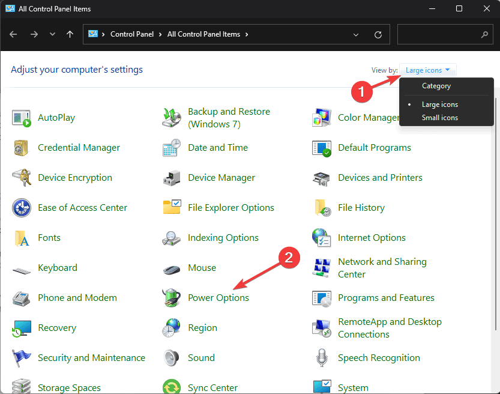Expand the recent locations arrow in navigation
Image resolution: width=500 pixels, height=394 pixels.
pyautogui.click(x=52, y=35)
